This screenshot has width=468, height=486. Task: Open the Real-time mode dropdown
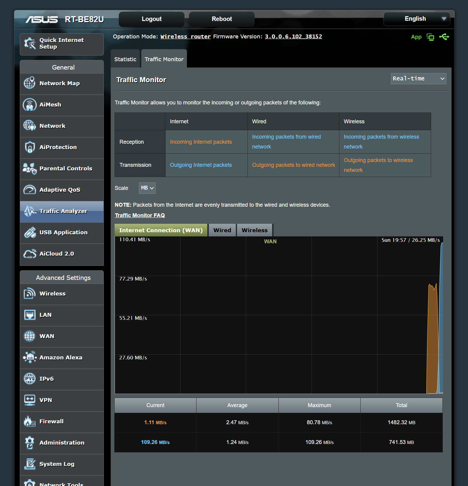coord(418,79)
